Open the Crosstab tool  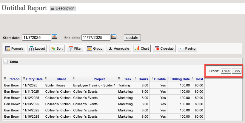(x=164, y=48)
